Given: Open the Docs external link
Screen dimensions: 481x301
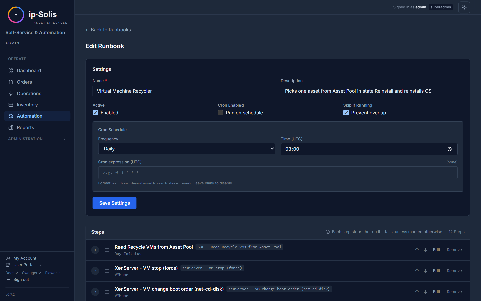Looking at the screenshot, I should (12, 273).
